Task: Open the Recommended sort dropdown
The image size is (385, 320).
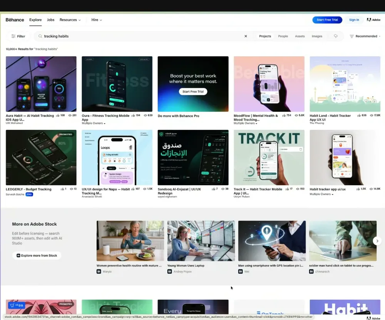Action: (365, 36)
